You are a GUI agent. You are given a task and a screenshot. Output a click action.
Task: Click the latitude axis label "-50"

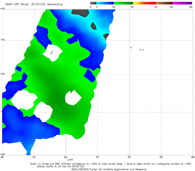point(2,74)
